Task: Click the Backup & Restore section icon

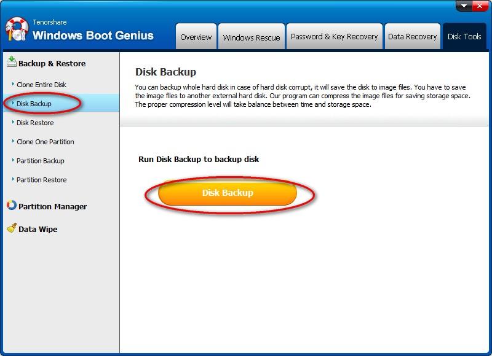Action: 12,62
